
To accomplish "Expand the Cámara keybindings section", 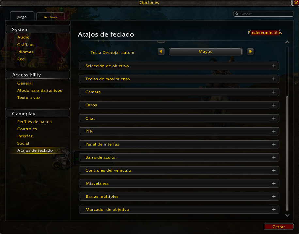I will (179, 92).
